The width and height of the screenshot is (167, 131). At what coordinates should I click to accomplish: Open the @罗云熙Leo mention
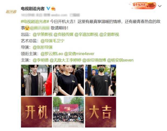coord(52,54)
